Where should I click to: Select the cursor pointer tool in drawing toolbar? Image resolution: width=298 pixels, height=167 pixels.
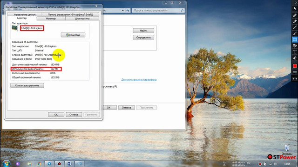pos(295,8)
